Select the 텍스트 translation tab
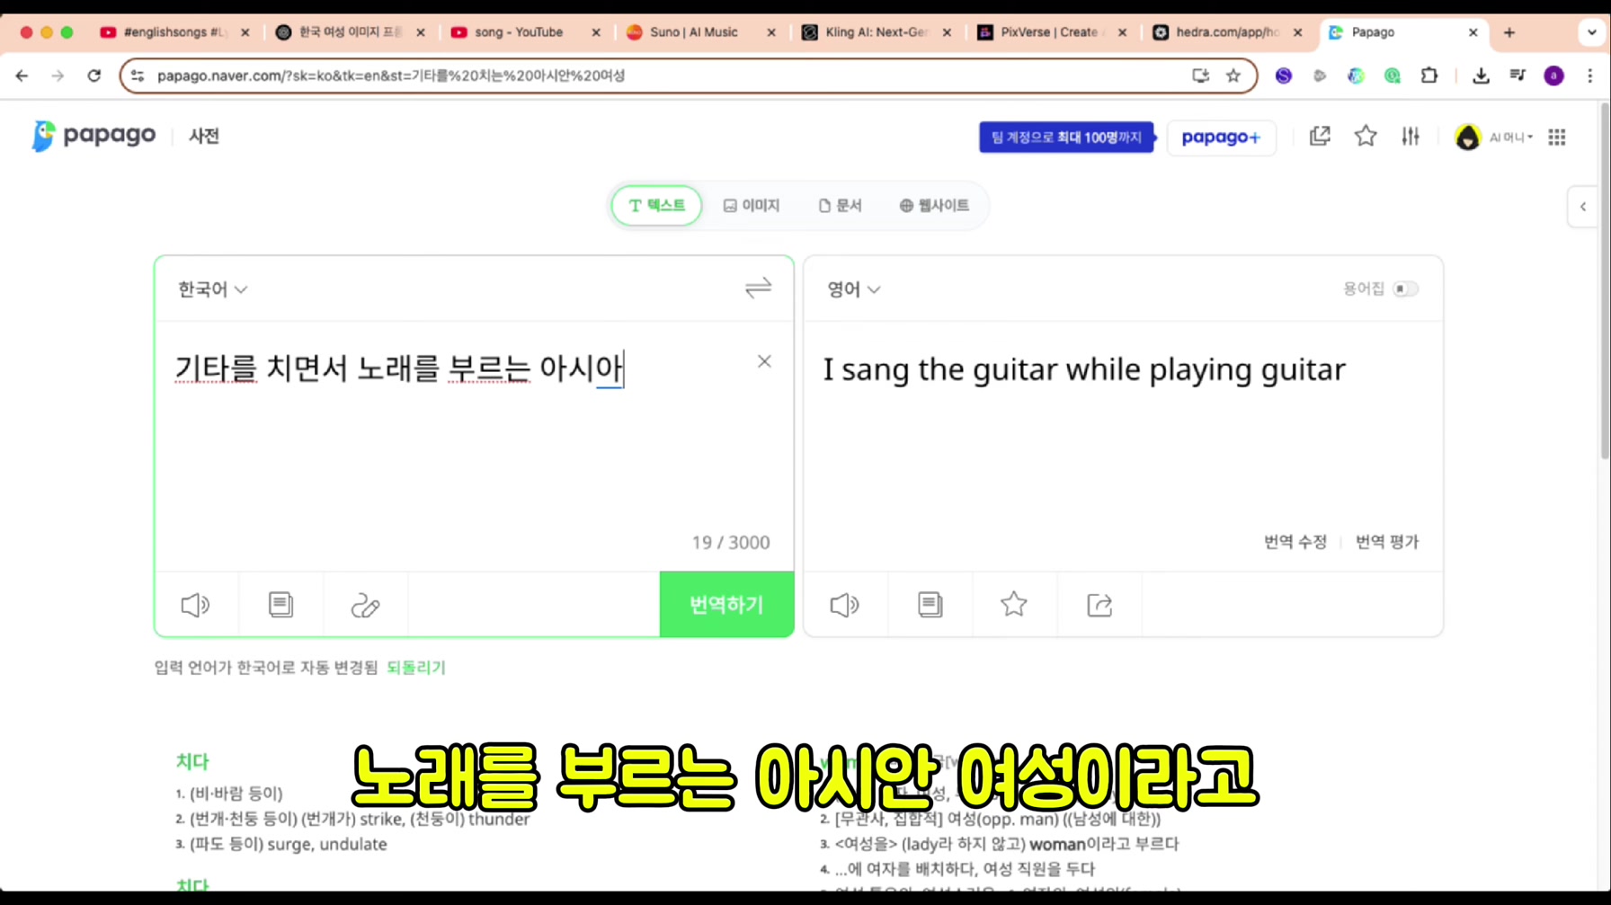The image size is (1611, 905). [x=656, y=205]
